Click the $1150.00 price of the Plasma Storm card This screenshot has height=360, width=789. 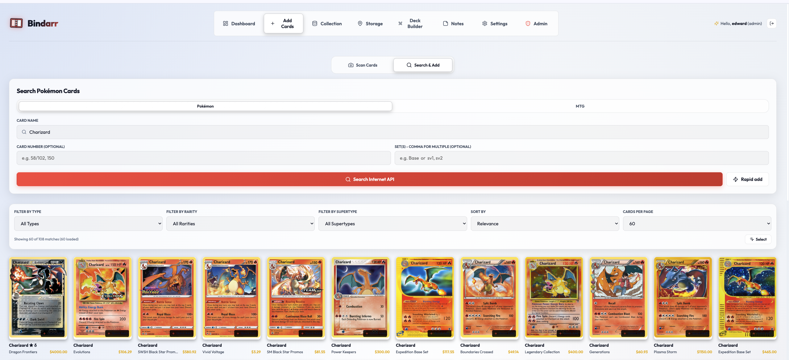click(704, 352)
